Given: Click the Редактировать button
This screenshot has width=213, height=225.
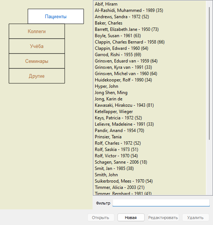Looking at the screenshot, I should click(x=163, y=218).
